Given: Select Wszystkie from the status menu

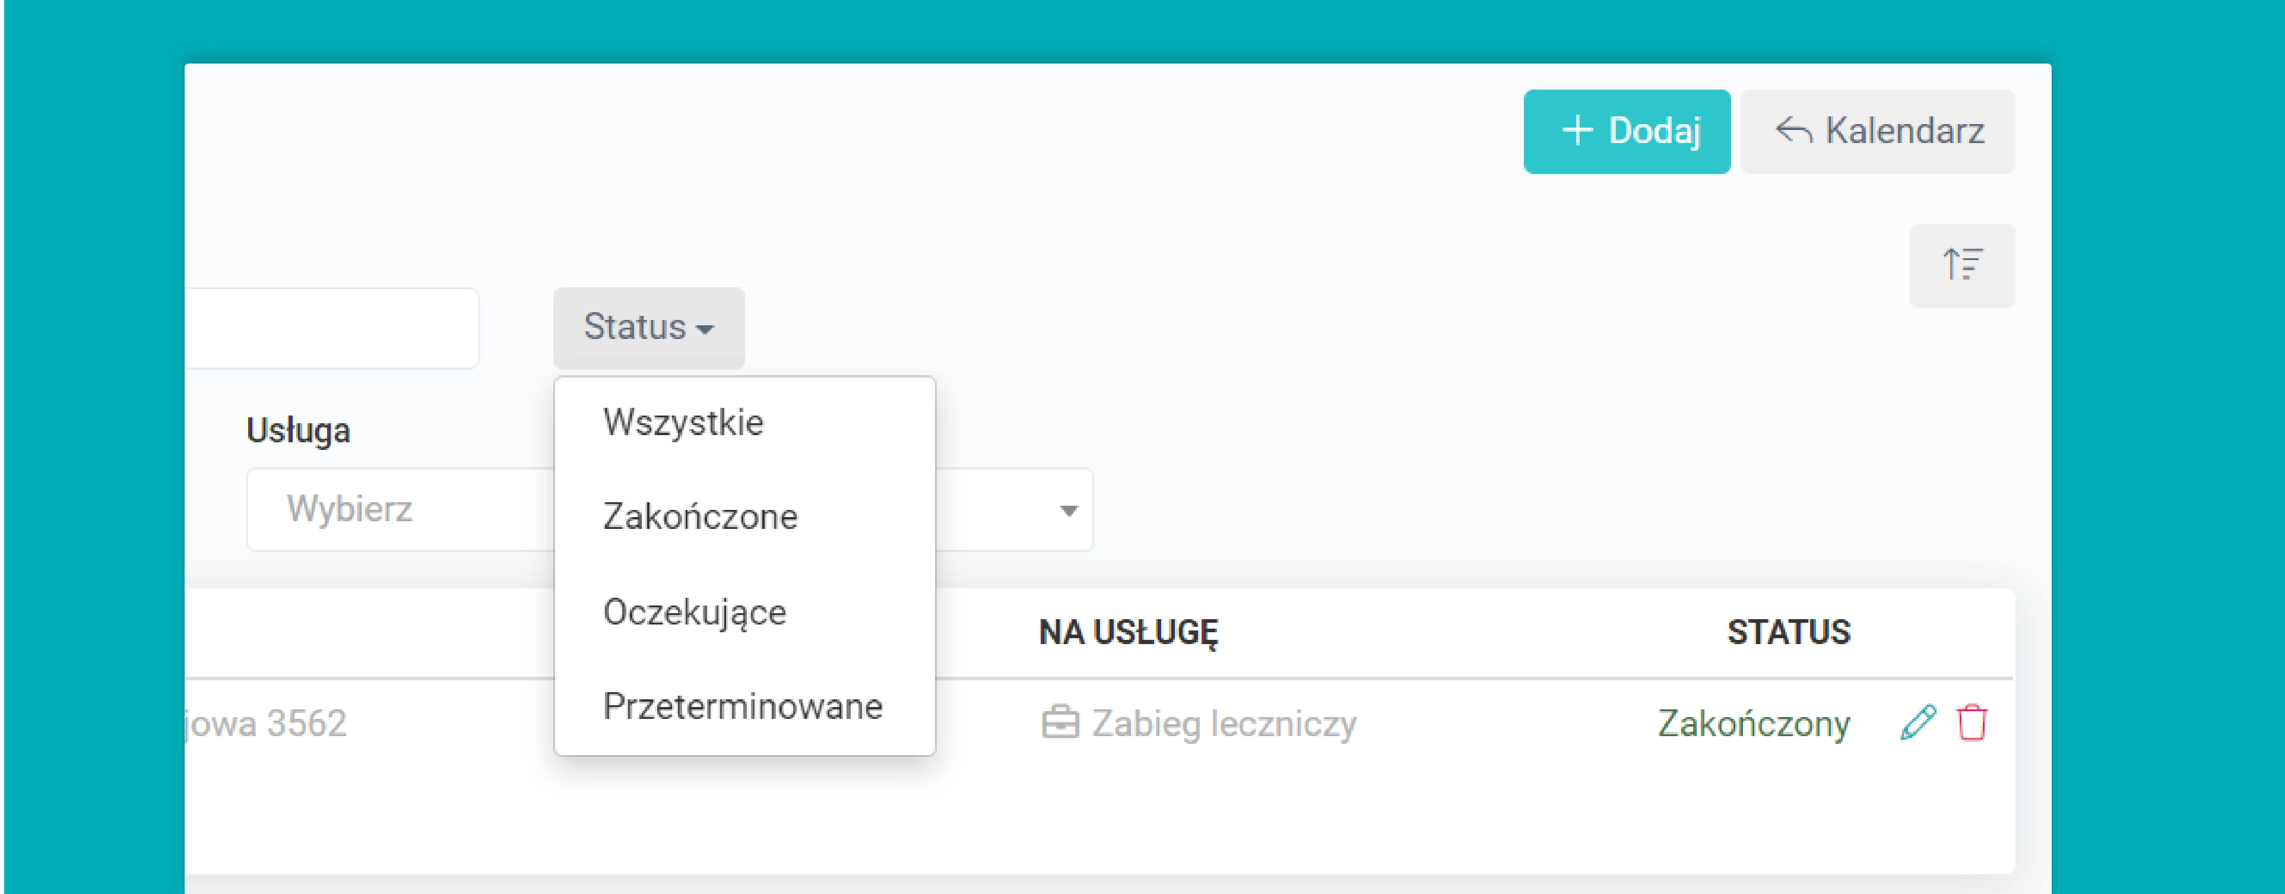Looking at the screenshot, I should coord(683,422).
